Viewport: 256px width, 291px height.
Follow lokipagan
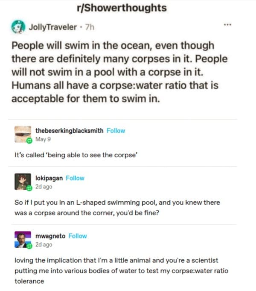pos(75,178)
